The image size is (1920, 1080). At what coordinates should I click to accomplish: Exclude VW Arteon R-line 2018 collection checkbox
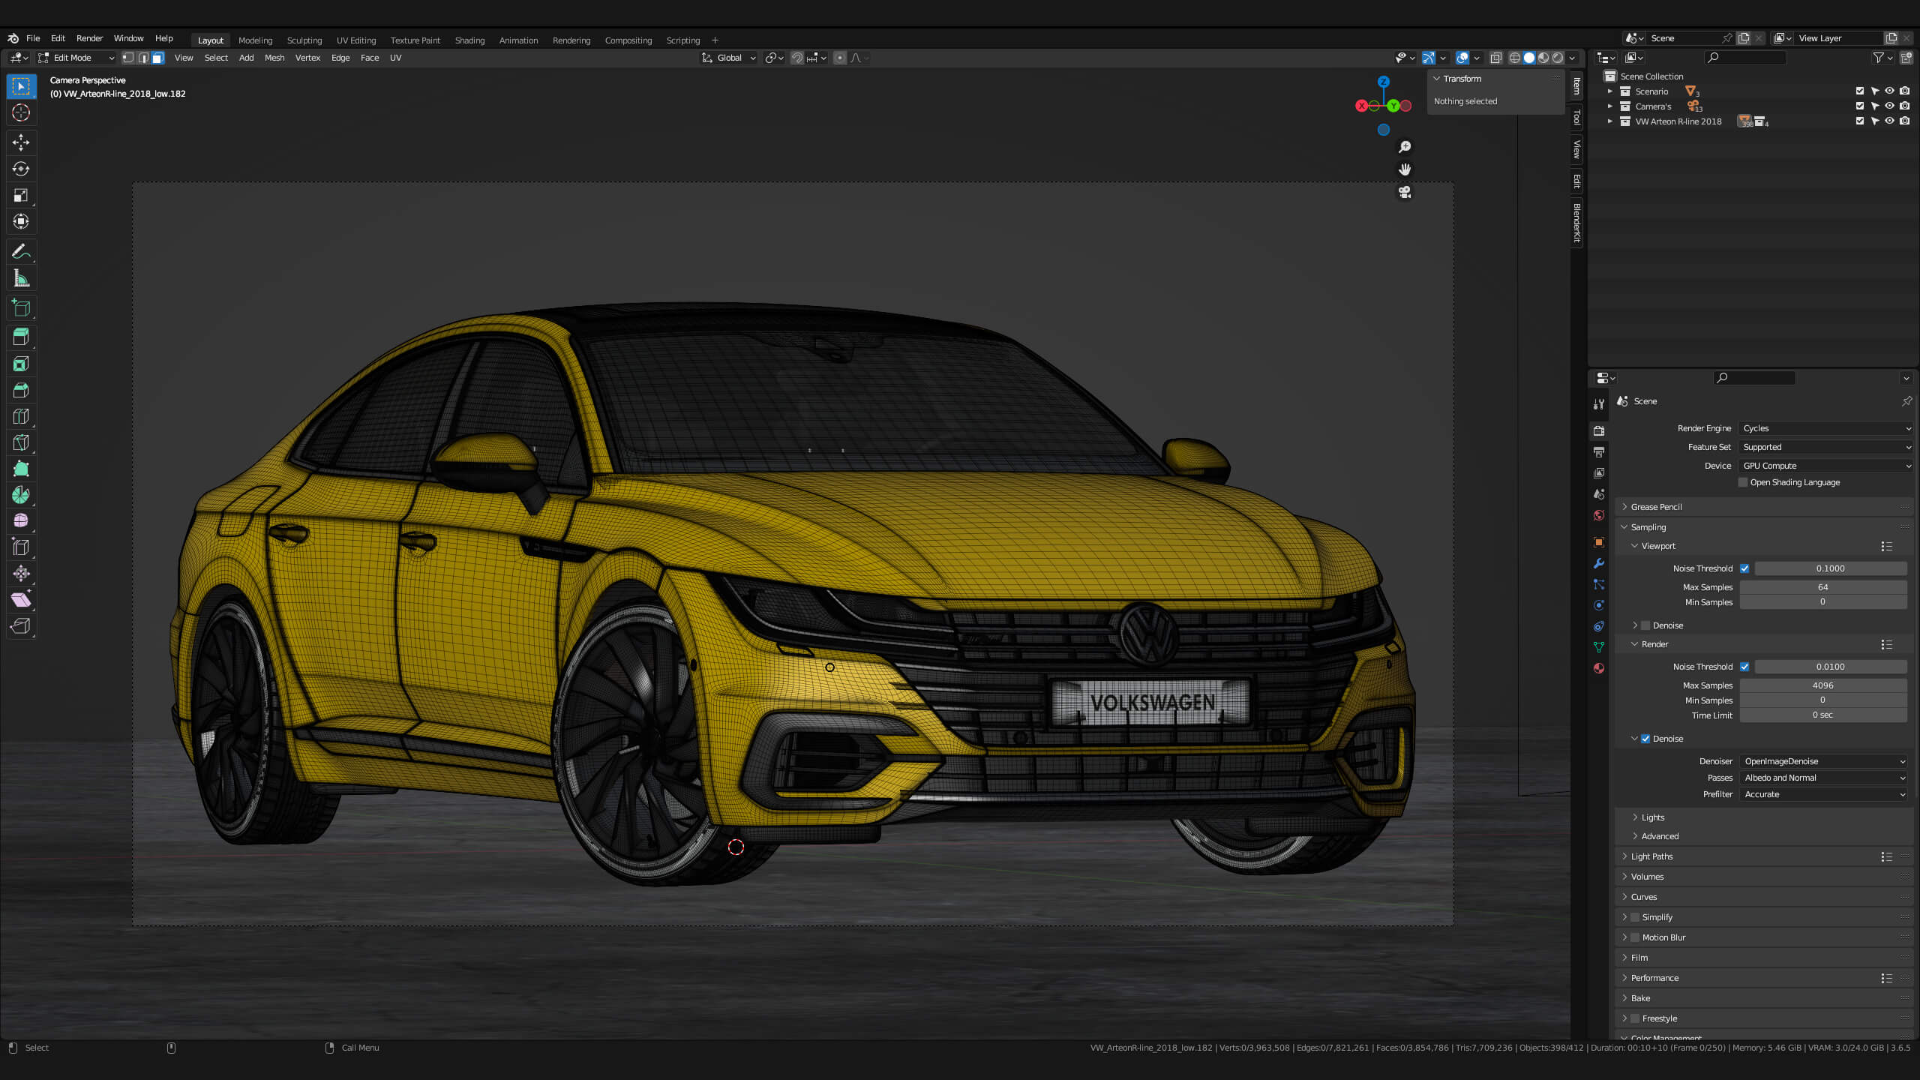pos(1860,121)
